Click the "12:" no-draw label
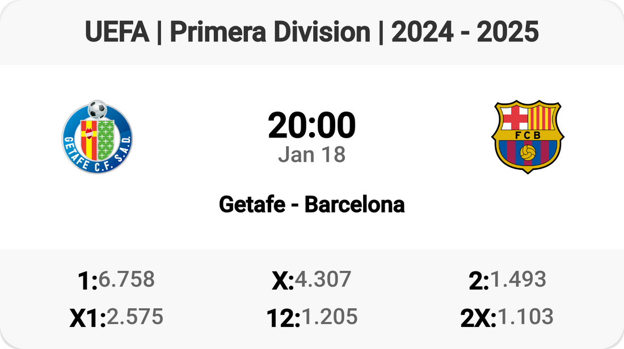Screen dimensions: 624x349 [283, 318]
